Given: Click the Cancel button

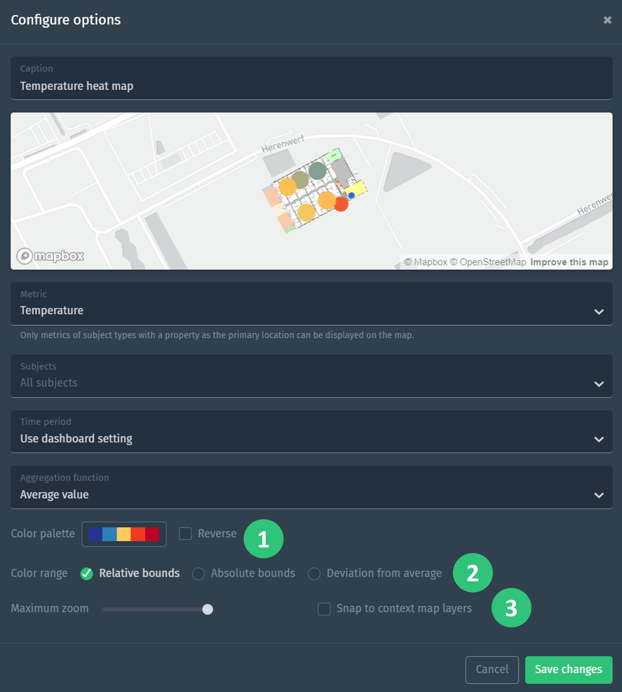Looking at the screenshot, I should [492, 669].
